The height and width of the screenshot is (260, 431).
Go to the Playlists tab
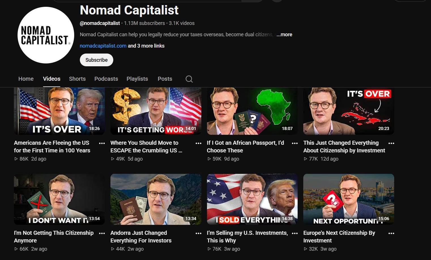click(137, 79)
